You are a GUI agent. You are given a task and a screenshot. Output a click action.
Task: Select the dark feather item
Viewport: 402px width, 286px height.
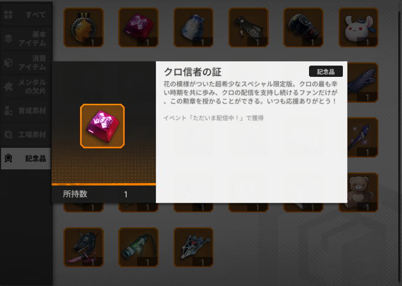coord(363,82)
